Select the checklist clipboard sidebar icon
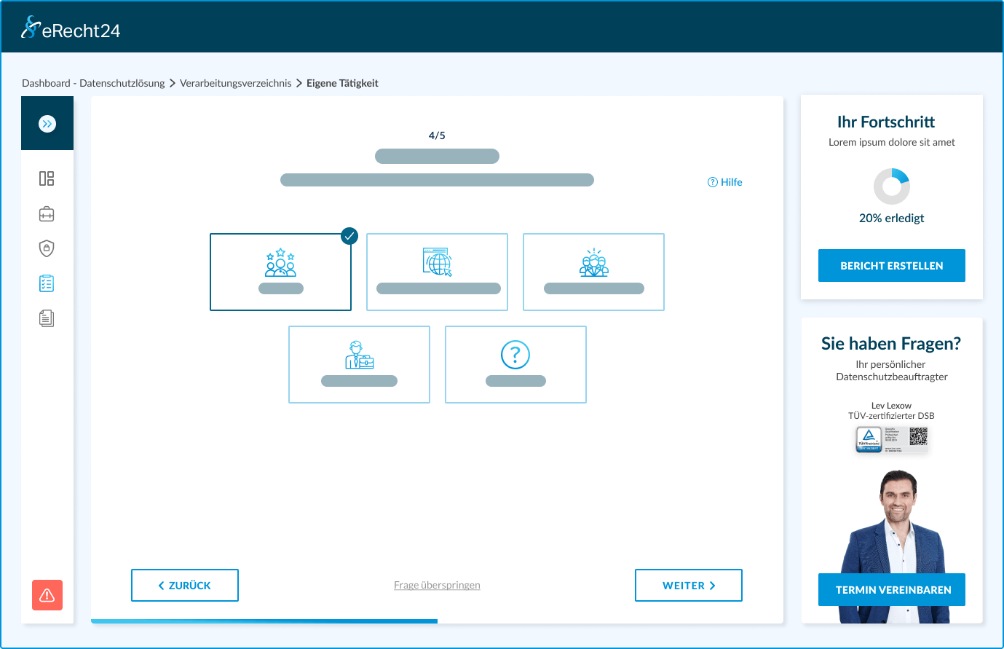This screenshot has height=649, width=1004. coord(47,283)
